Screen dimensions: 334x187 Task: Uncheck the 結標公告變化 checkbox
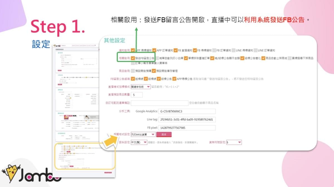242,58
